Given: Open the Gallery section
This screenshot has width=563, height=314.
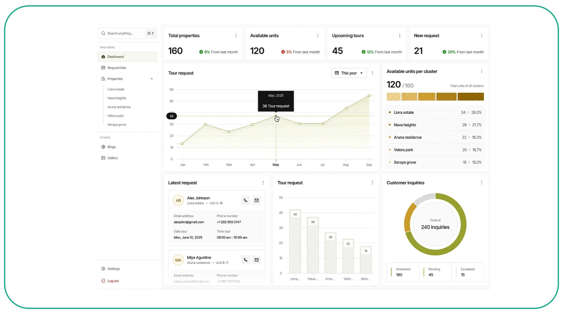Looking at the screenshot, I should tap(112, 158).
